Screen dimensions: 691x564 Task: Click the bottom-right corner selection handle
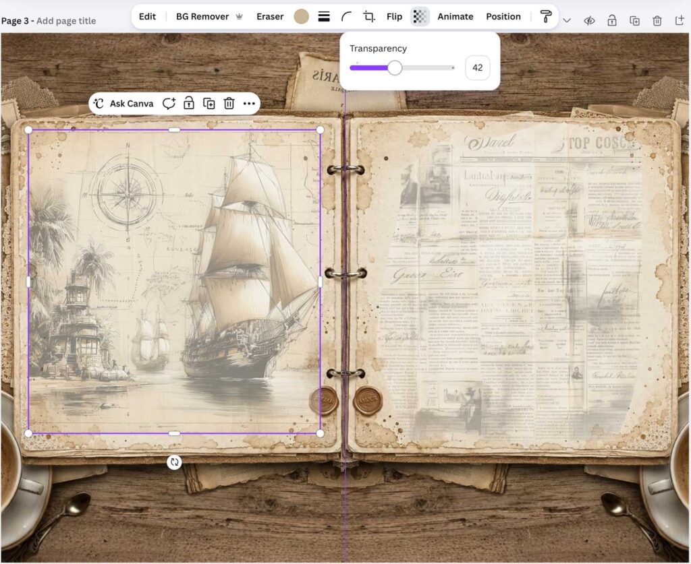click(x=321, y=434)
